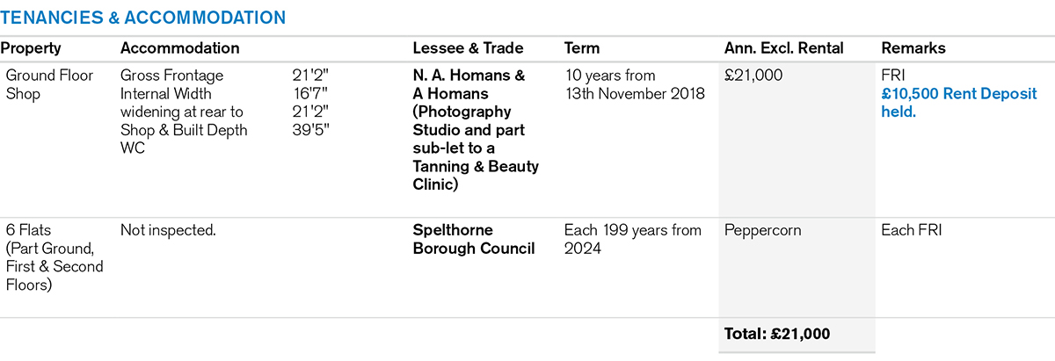Click the Total: £21,000 figure

click(x=777, y=334)
